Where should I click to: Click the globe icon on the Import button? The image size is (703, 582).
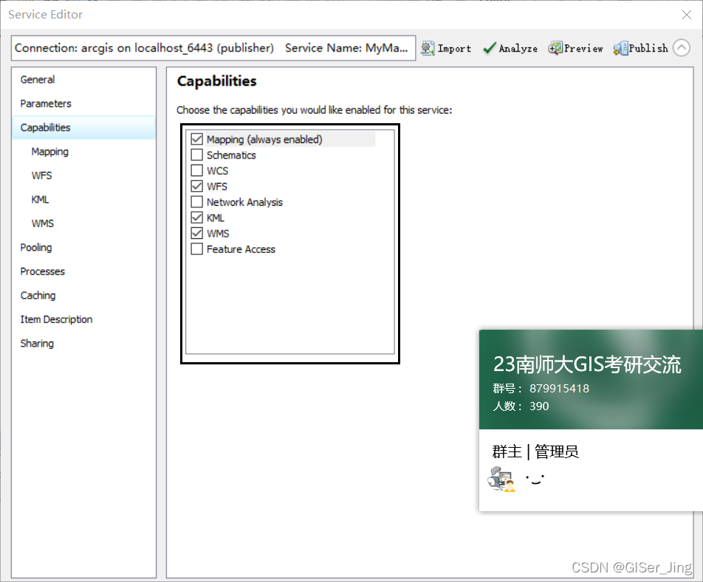[x=430, y=48]
